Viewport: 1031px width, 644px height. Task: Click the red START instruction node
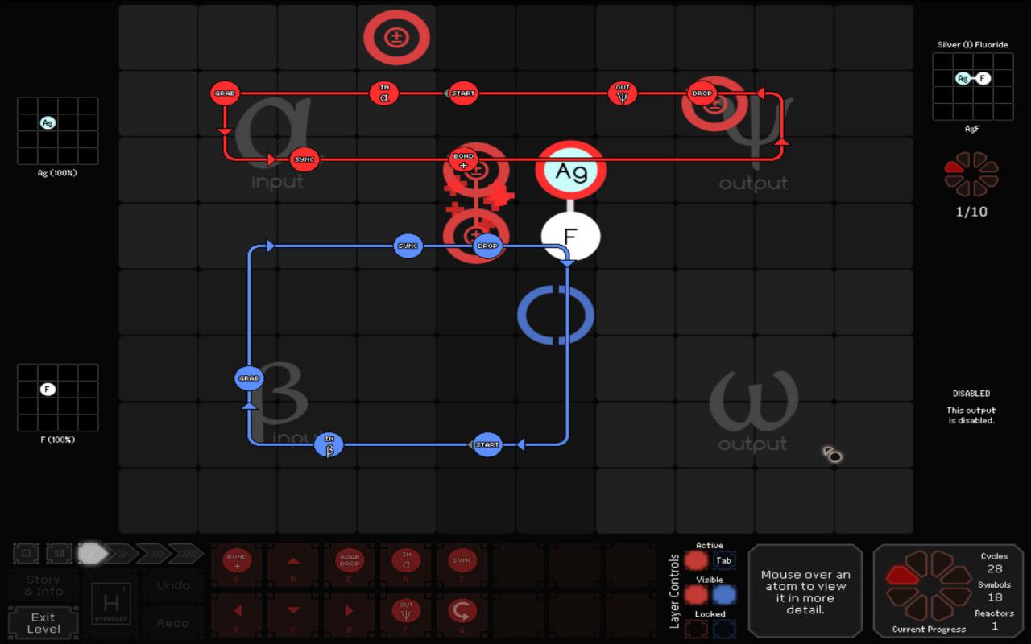[463, 93]
